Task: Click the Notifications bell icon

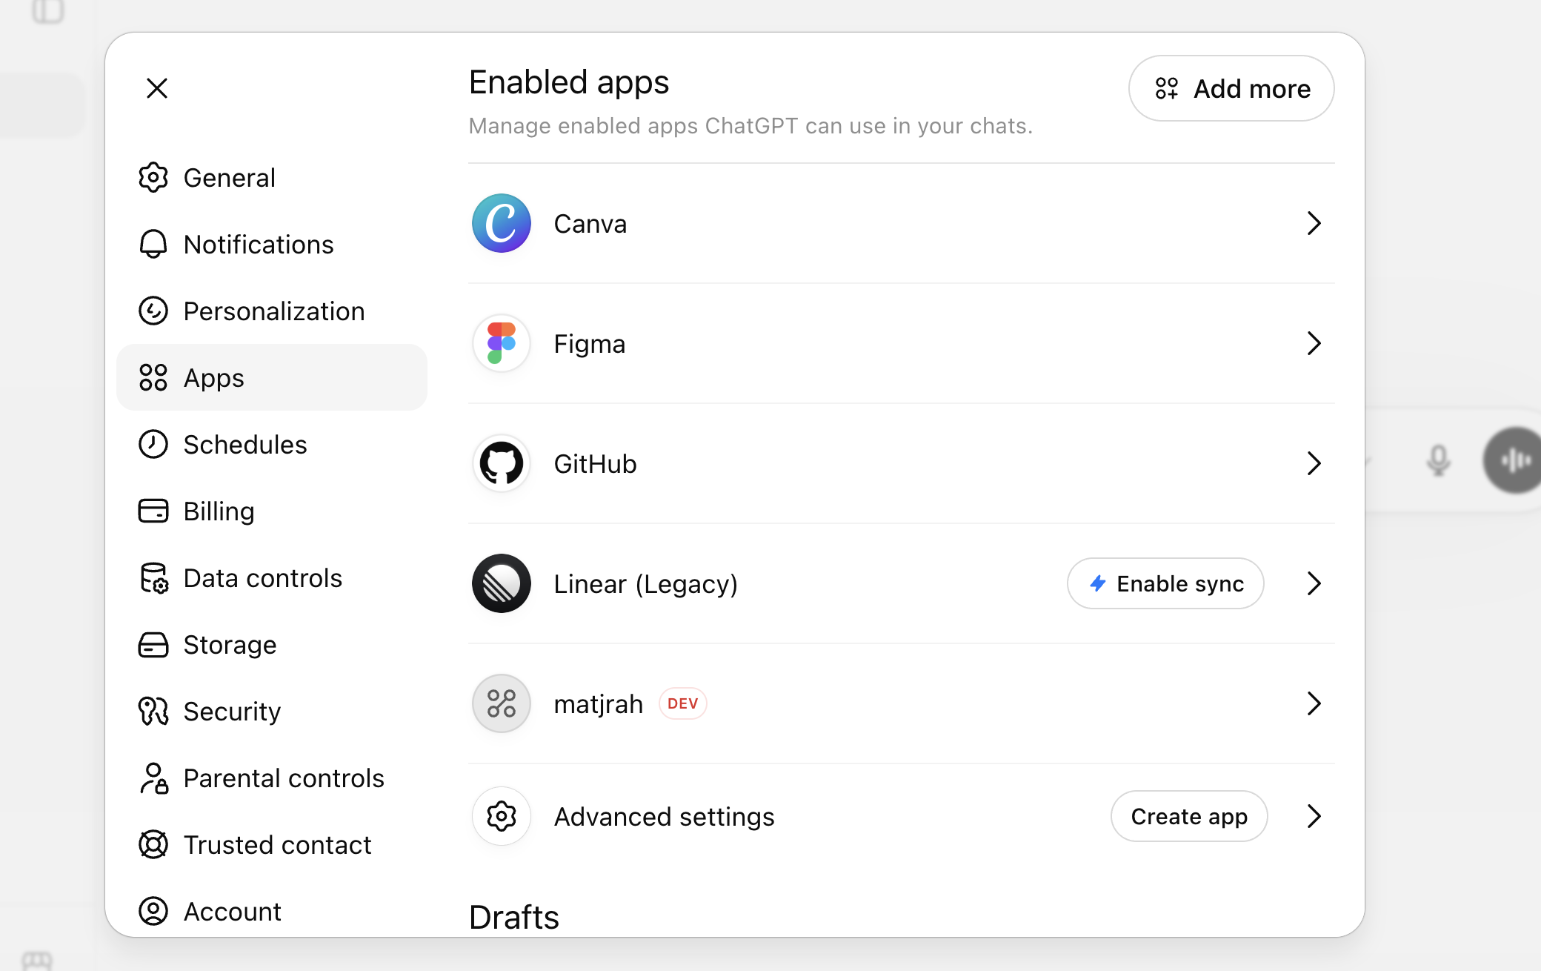Action: click(x=153, y=244)
